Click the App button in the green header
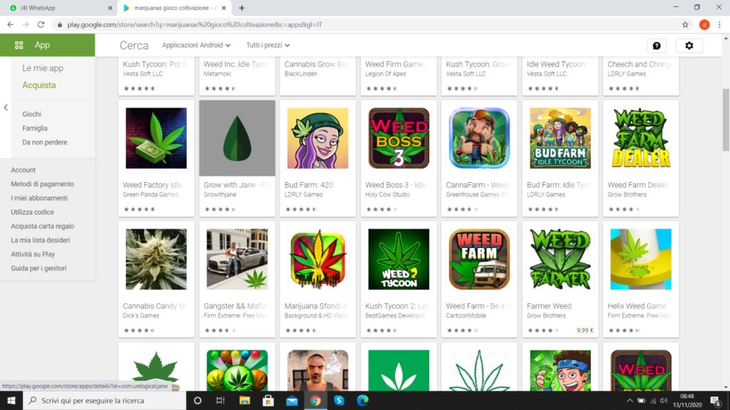 [x=48, y=45]
